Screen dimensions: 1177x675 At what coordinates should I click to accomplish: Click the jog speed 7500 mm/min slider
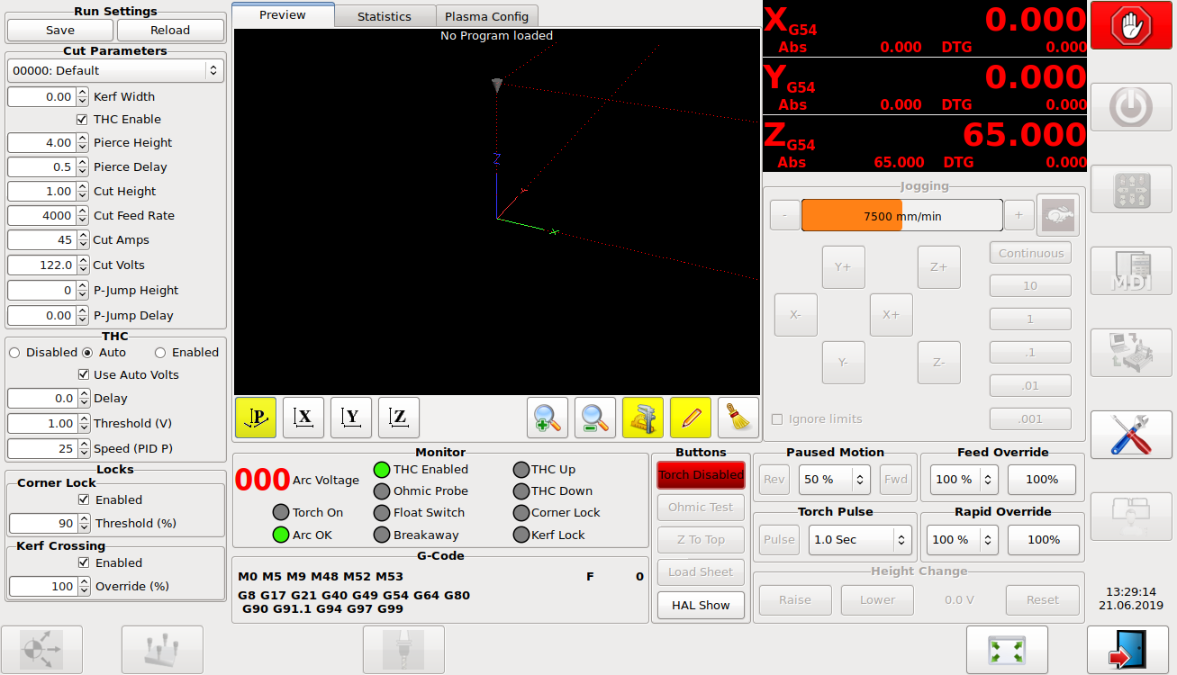[x=902, y=216]
